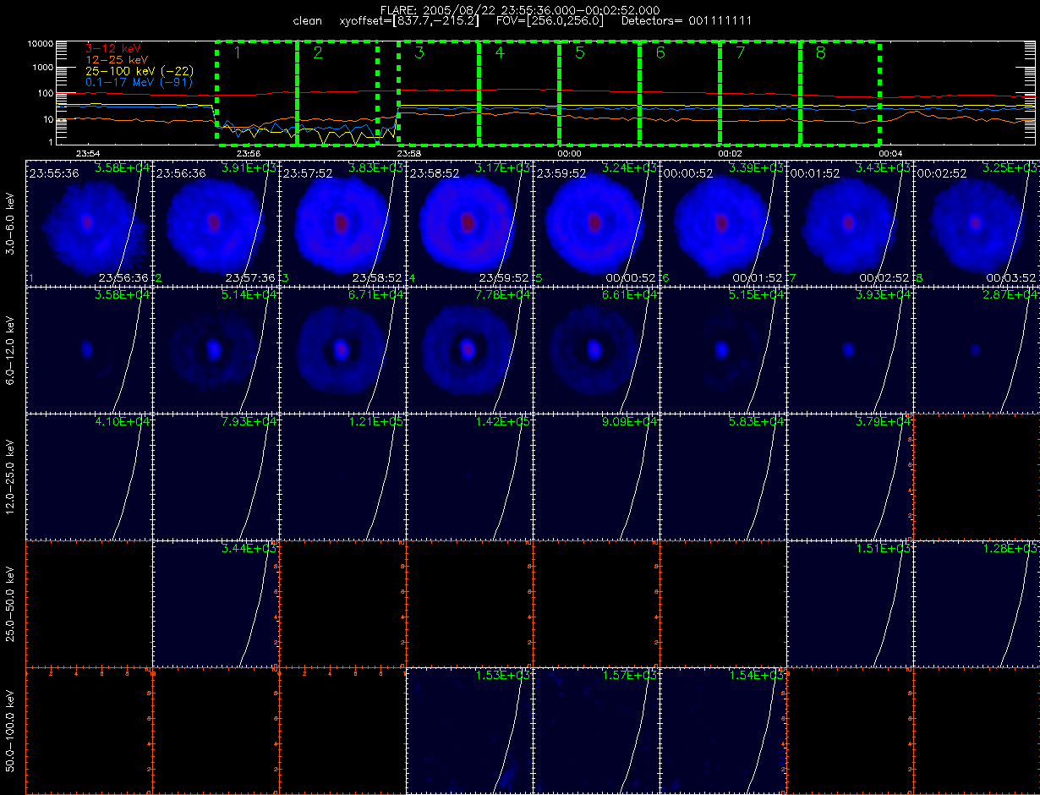Screen dimensions: 1040x795
Task: Click the blue 0.1-17 MeV (-91) legend entry
Action: pos(139,83)
